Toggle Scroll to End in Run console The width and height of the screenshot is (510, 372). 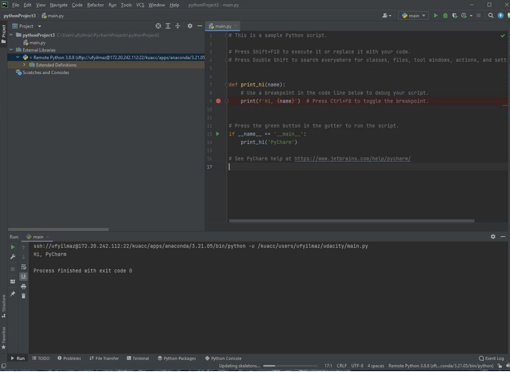click(23, 276)
